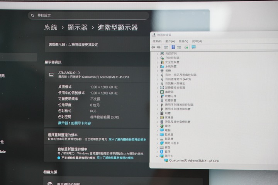Click the mouse icon of 滑鼠及其他指標裝置

[162, 122]
